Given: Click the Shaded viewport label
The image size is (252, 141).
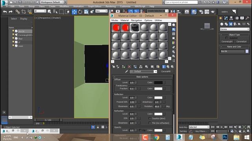Looking at the screenshot, I should coord(56,18).
